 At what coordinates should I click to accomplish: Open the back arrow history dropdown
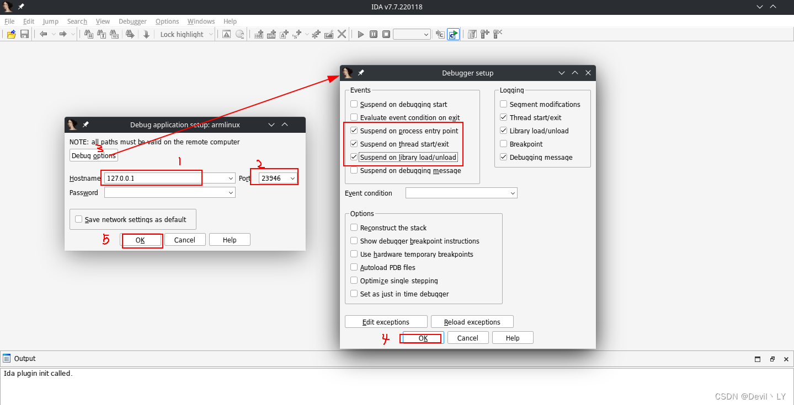point(54,34)
